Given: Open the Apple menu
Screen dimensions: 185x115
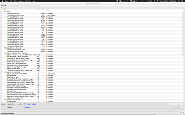Looking at the screenshot, I should [x=3, y=1].
